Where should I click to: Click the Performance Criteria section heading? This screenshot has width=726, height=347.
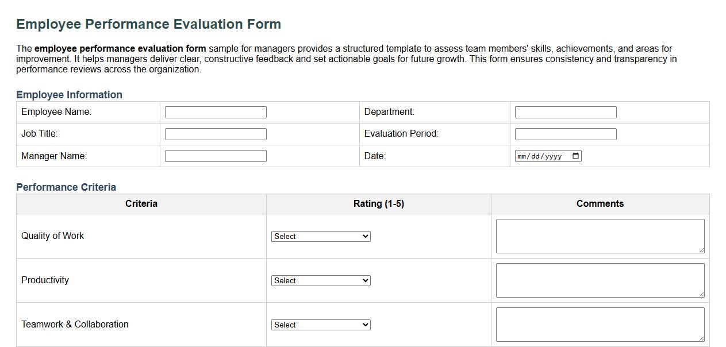tap(67, 187)
